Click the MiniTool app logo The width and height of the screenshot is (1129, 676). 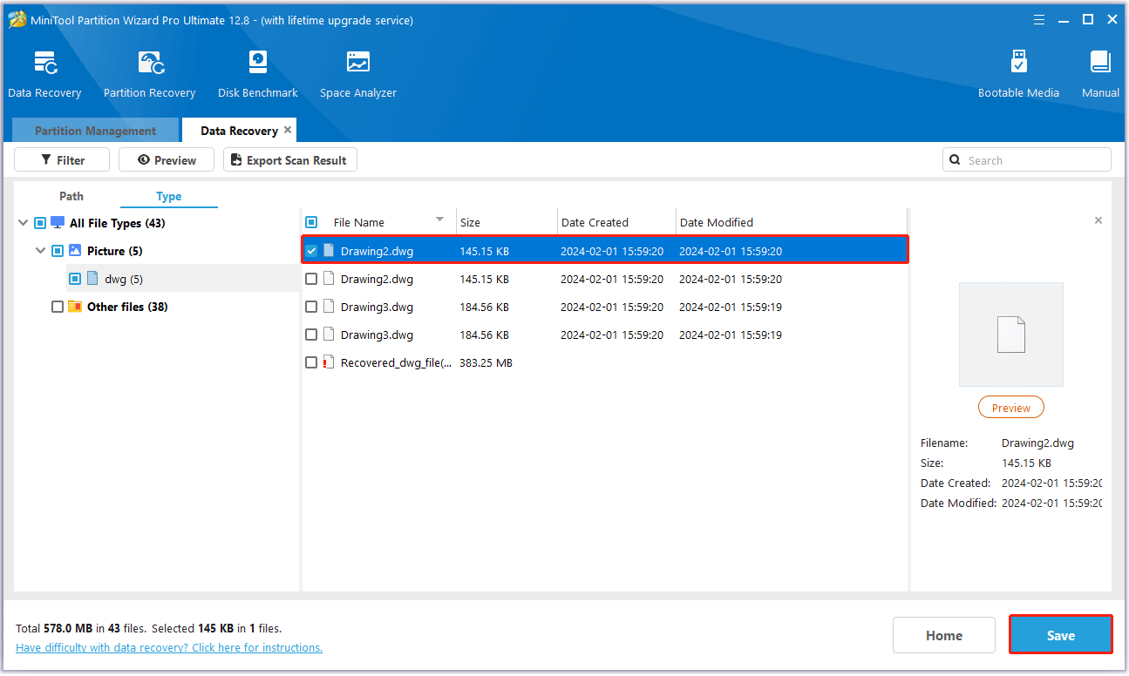[17, 19]
